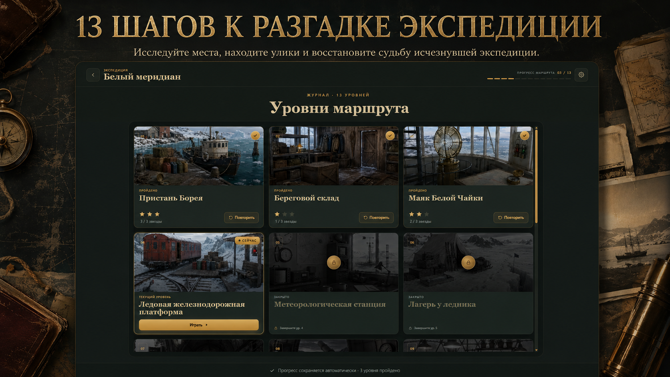670x377 pixels.
Task: Click the СЕЙЧАС badge on the current level
Action: pos(247,240)
